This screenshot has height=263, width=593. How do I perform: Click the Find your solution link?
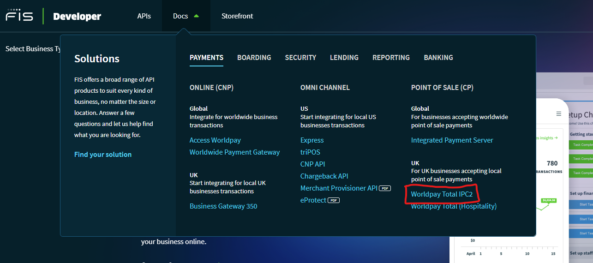click(x=103, y=155)
